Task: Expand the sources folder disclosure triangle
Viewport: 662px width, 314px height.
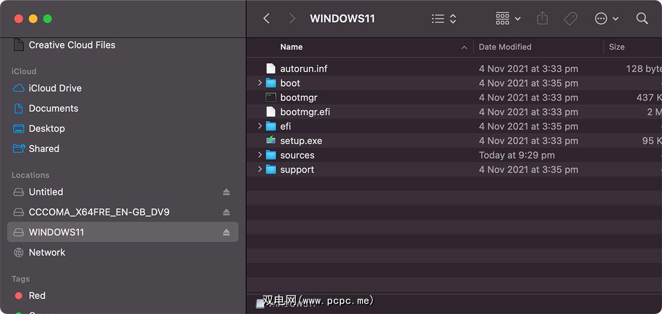Action: [x=260, y=155]
